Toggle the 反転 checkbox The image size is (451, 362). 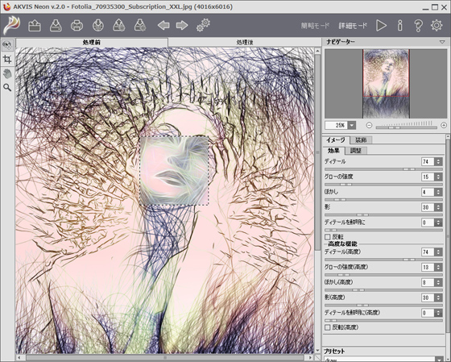tap(327, 237)
